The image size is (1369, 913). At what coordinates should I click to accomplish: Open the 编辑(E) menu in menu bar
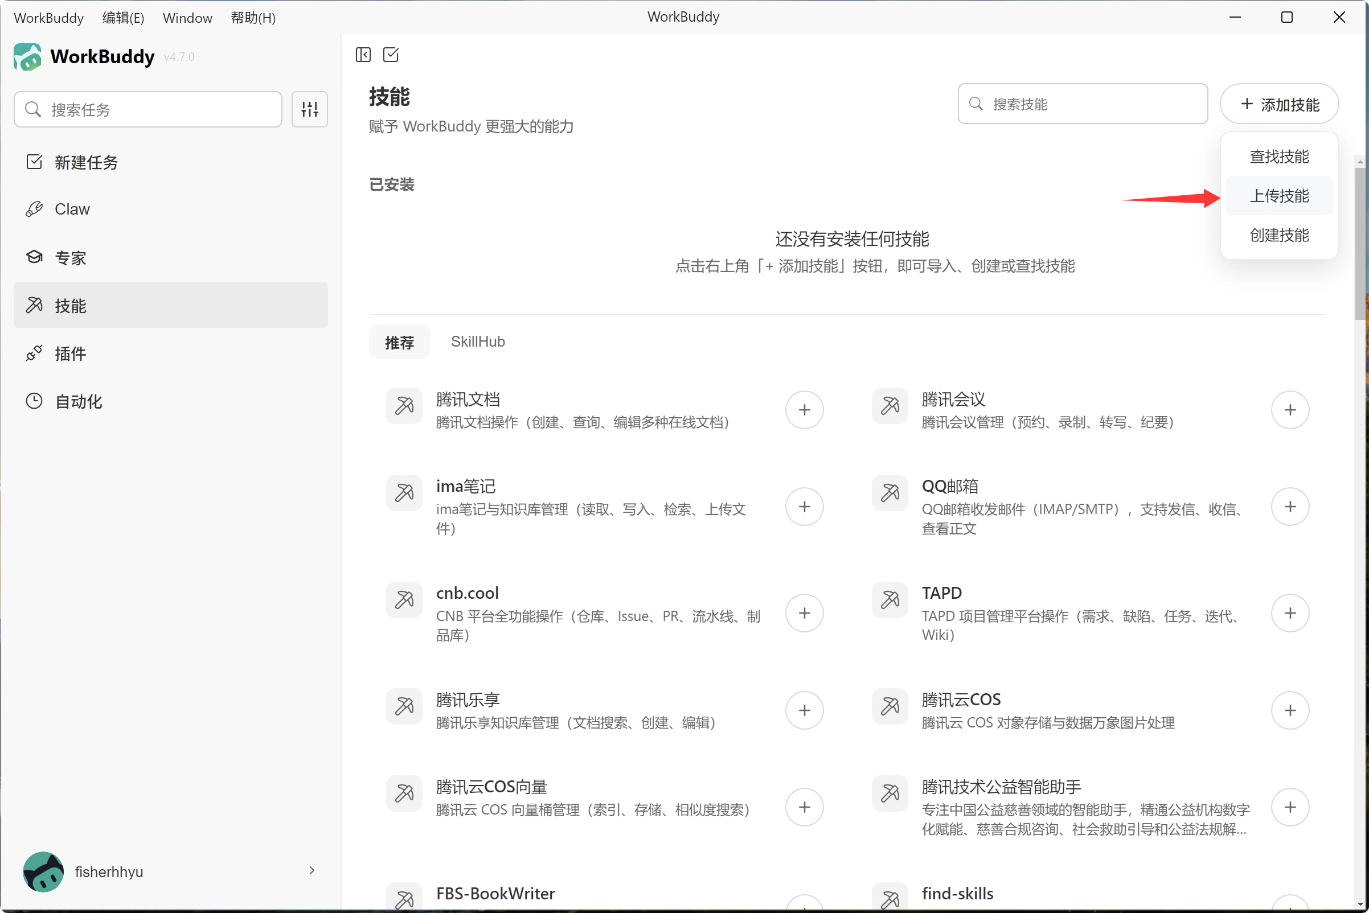coord(123,18)
